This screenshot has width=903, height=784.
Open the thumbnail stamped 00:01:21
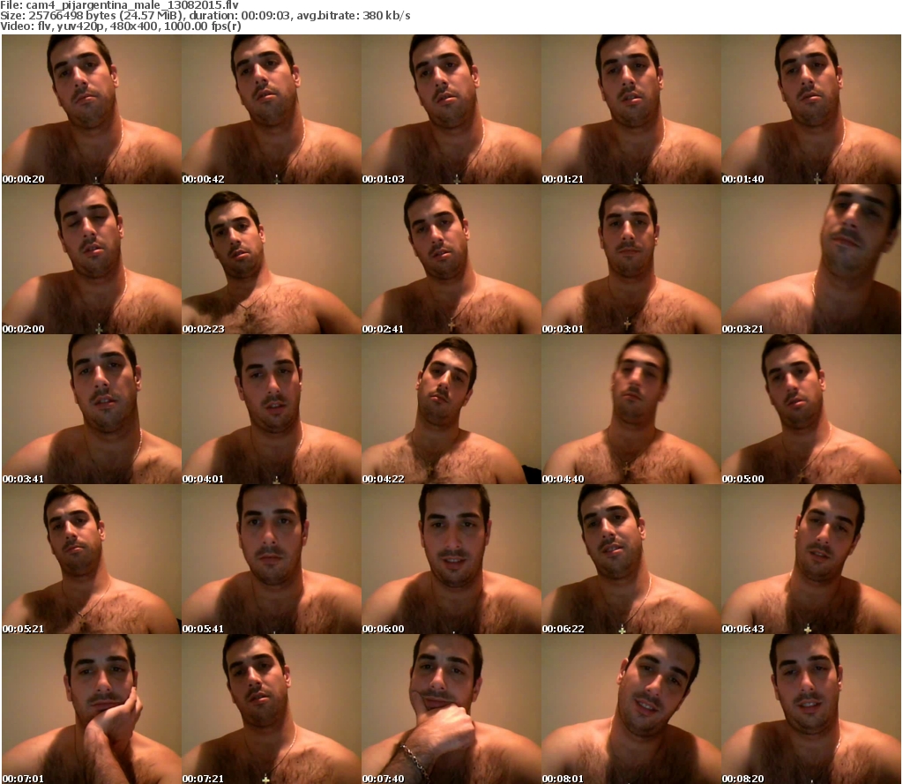coord(631,109)
